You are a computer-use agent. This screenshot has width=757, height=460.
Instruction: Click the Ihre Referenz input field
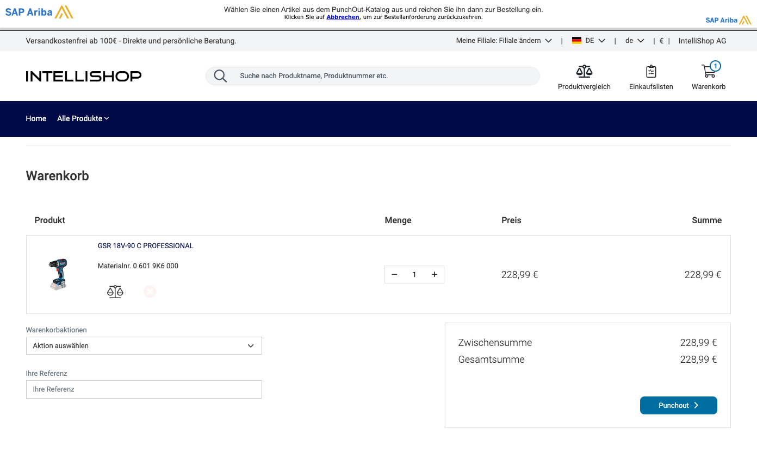144,389
